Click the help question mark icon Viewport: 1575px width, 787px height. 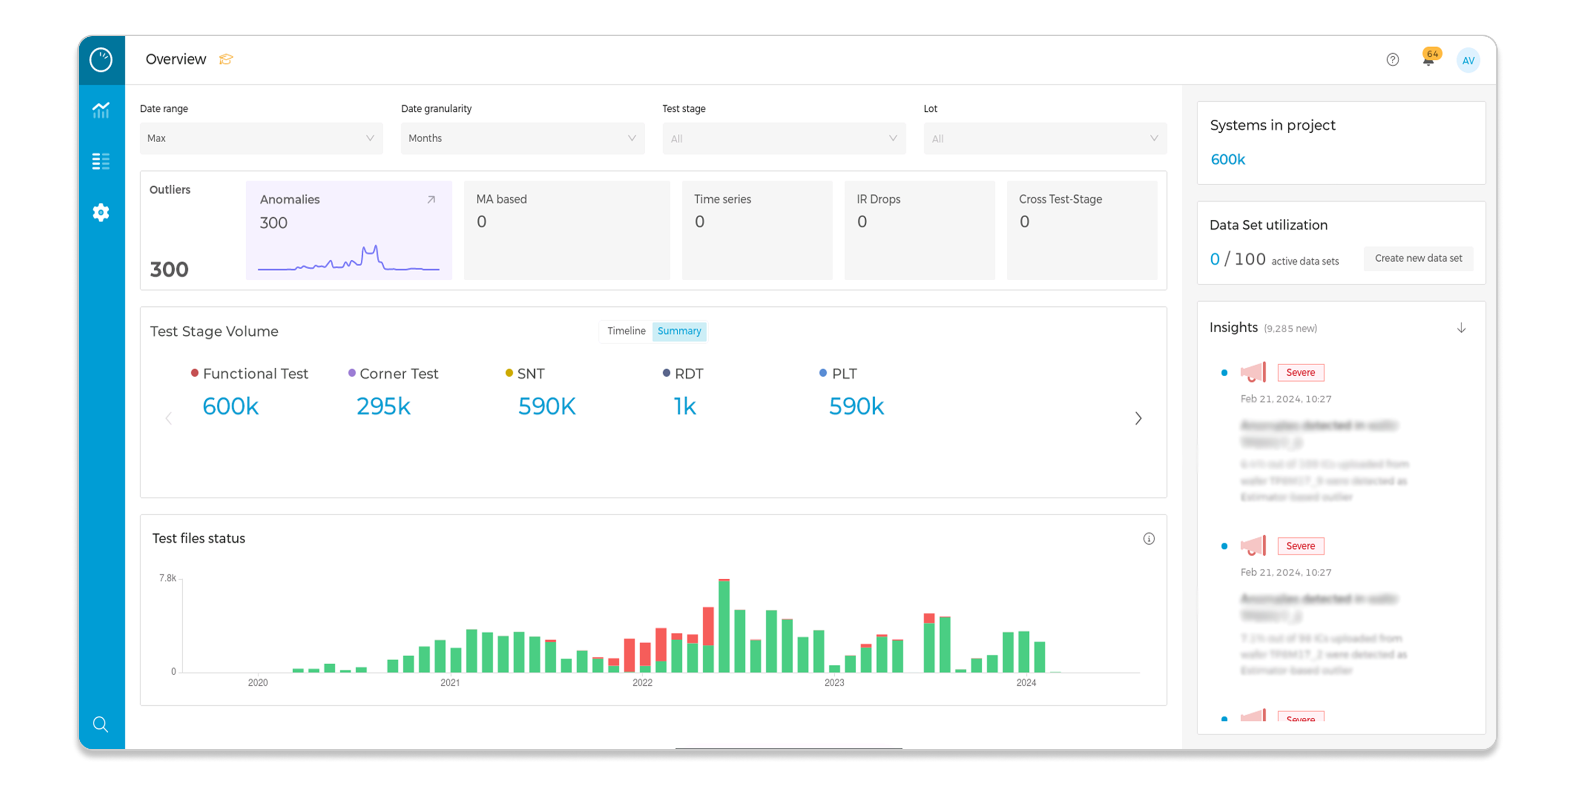point(1392,60)
